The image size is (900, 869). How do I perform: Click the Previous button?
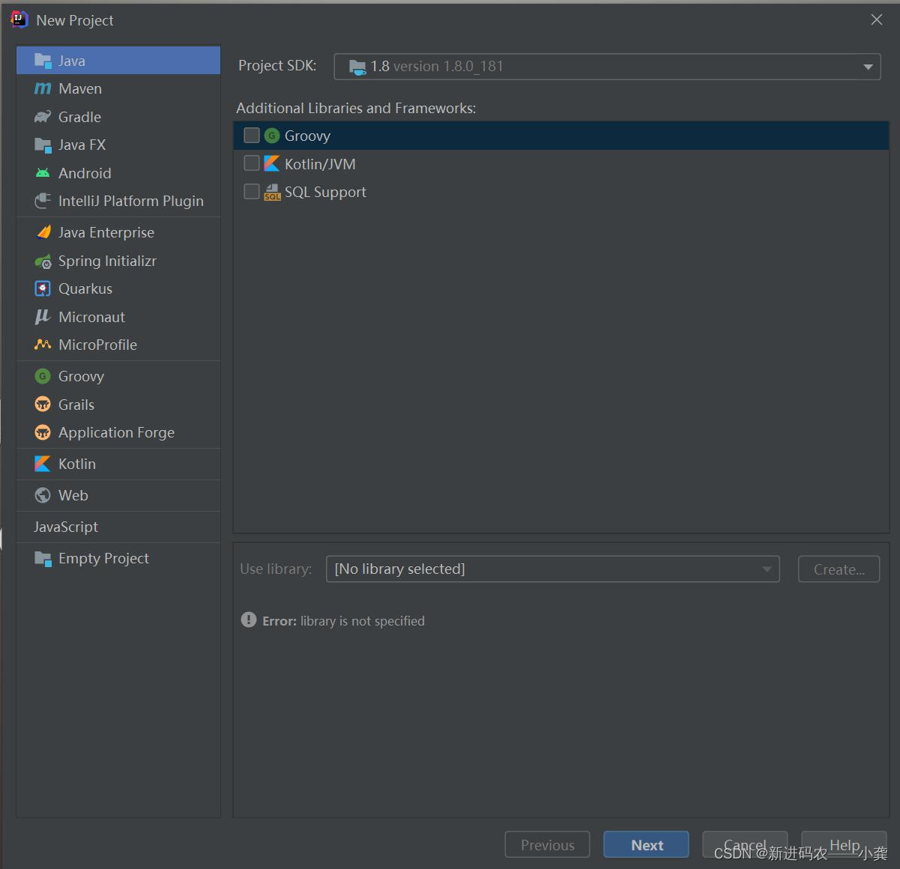pyautogui.click(x=547, y=844)
